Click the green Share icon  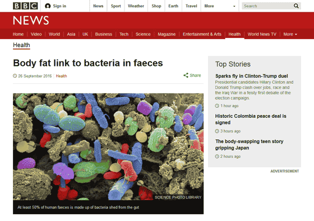(x=186, y=76)
